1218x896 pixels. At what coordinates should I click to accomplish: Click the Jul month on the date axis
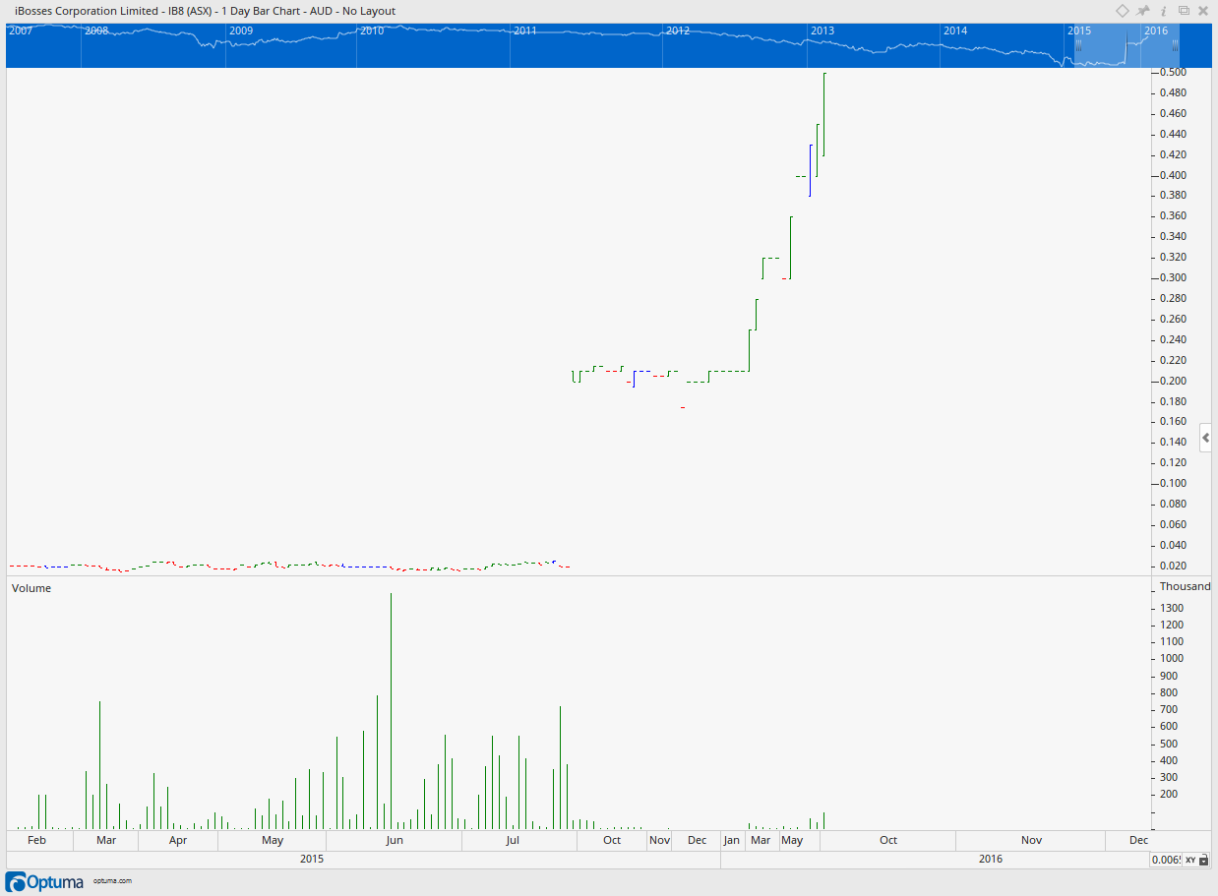click(x=513, y=840)
